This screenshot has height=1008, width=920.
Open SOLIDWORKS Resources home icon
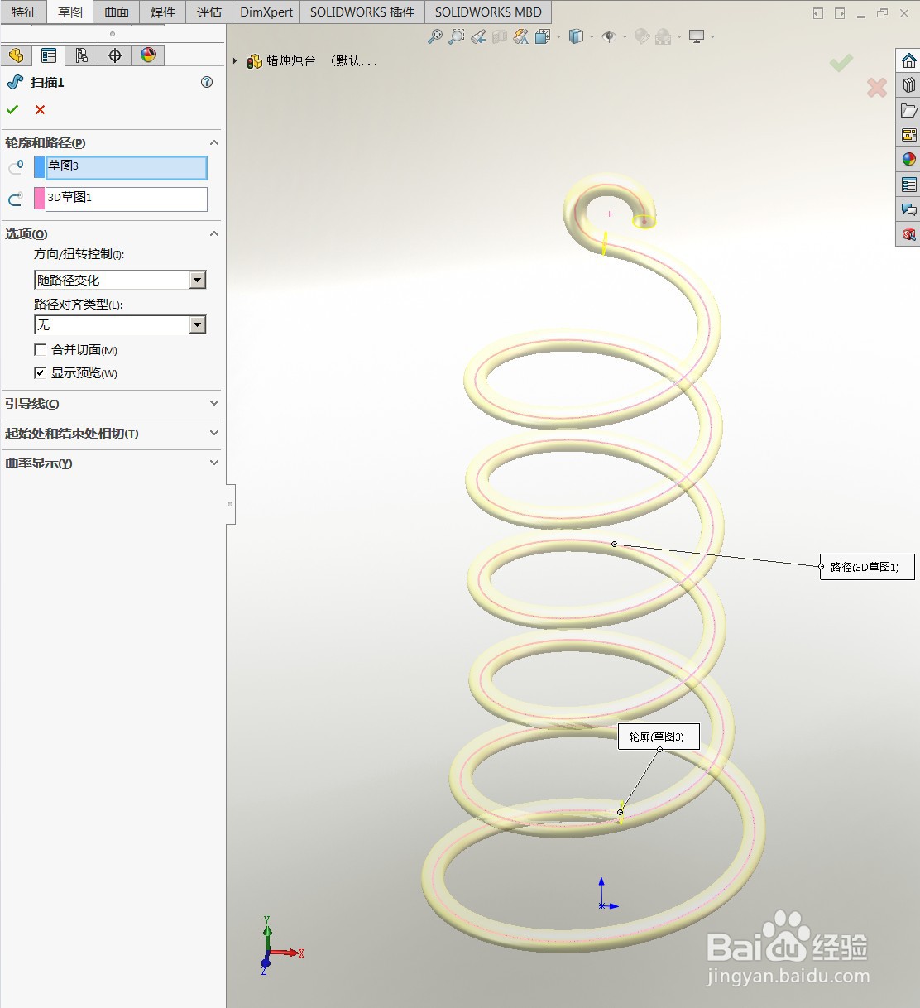(908, 60)
